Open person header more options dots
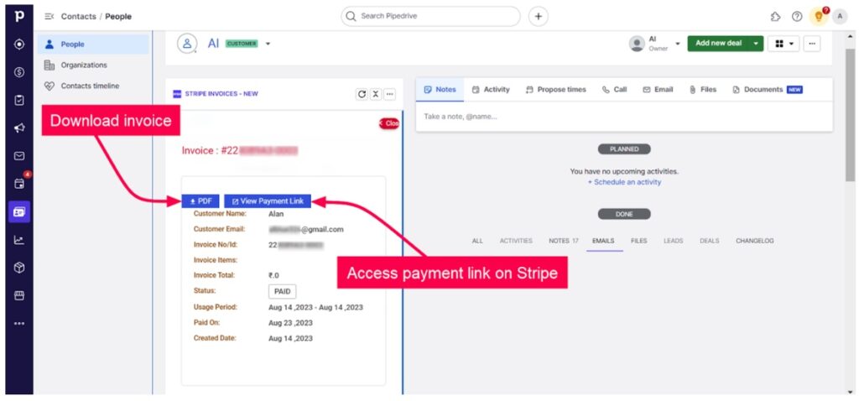Screen dimensions: 859x401 812,44
